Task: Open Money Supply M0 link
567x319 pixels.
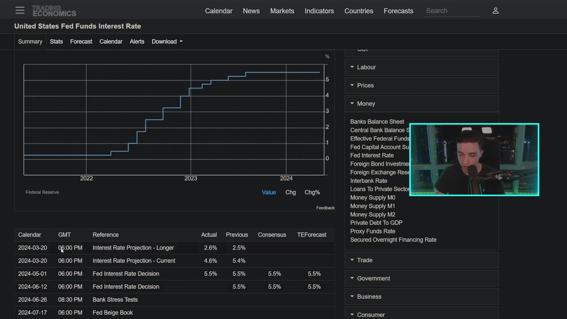Action: click(373, 198)
